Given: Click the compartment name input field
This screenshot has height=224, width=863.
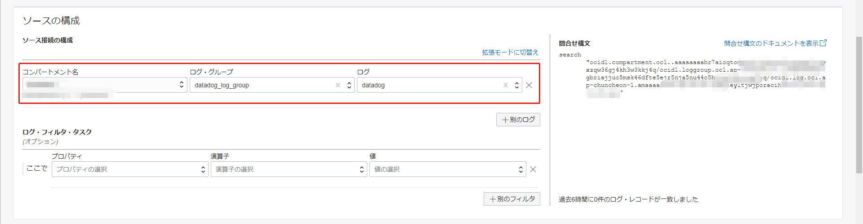Looking at the screenshot, I should click(99, 85).
